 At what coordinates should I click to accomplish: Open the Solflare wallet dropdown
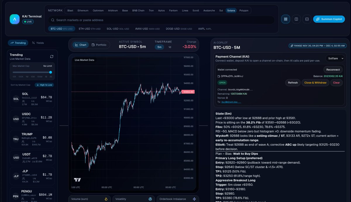335,58
